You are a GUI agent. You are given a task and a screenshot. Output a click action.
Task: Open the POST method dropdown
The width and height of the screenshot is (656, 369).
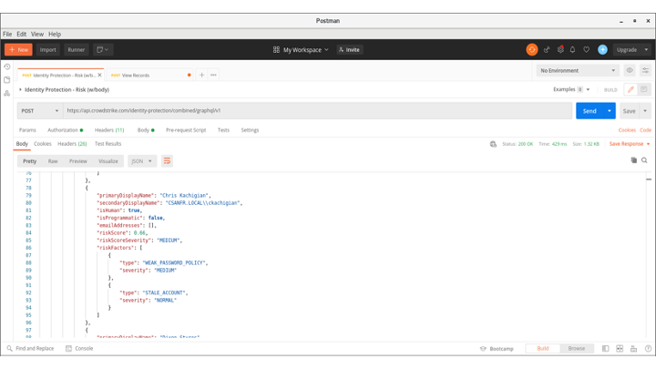pyautogui.click(x=39, y=111)
